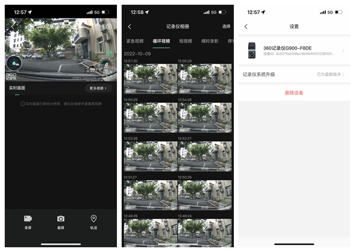Open the video thumbnail from 12:54:28
This screenshot has height=252, width=355.
205,117
